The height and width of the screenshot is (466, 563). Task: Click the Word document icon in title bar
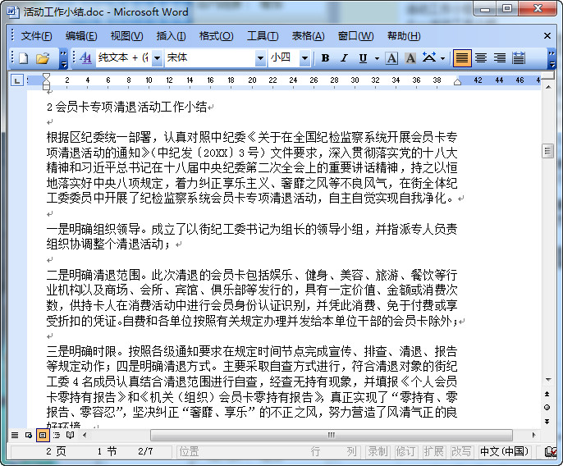tap(13, 11)
